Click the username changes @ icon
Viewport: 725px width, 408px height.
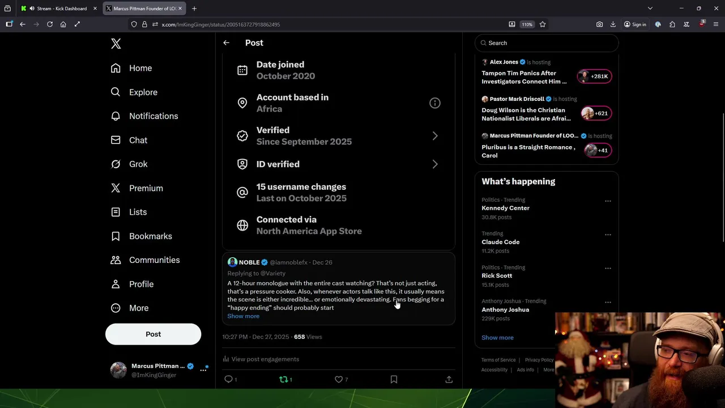(242, 193)
